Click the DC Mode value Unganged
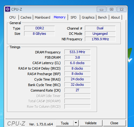 100,34
